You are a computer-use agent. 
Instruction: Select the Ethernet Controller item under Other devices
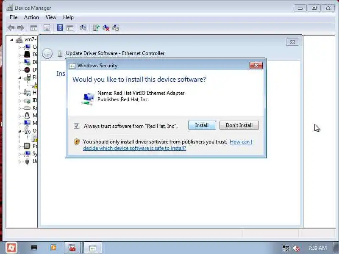[x=34, y=138]
